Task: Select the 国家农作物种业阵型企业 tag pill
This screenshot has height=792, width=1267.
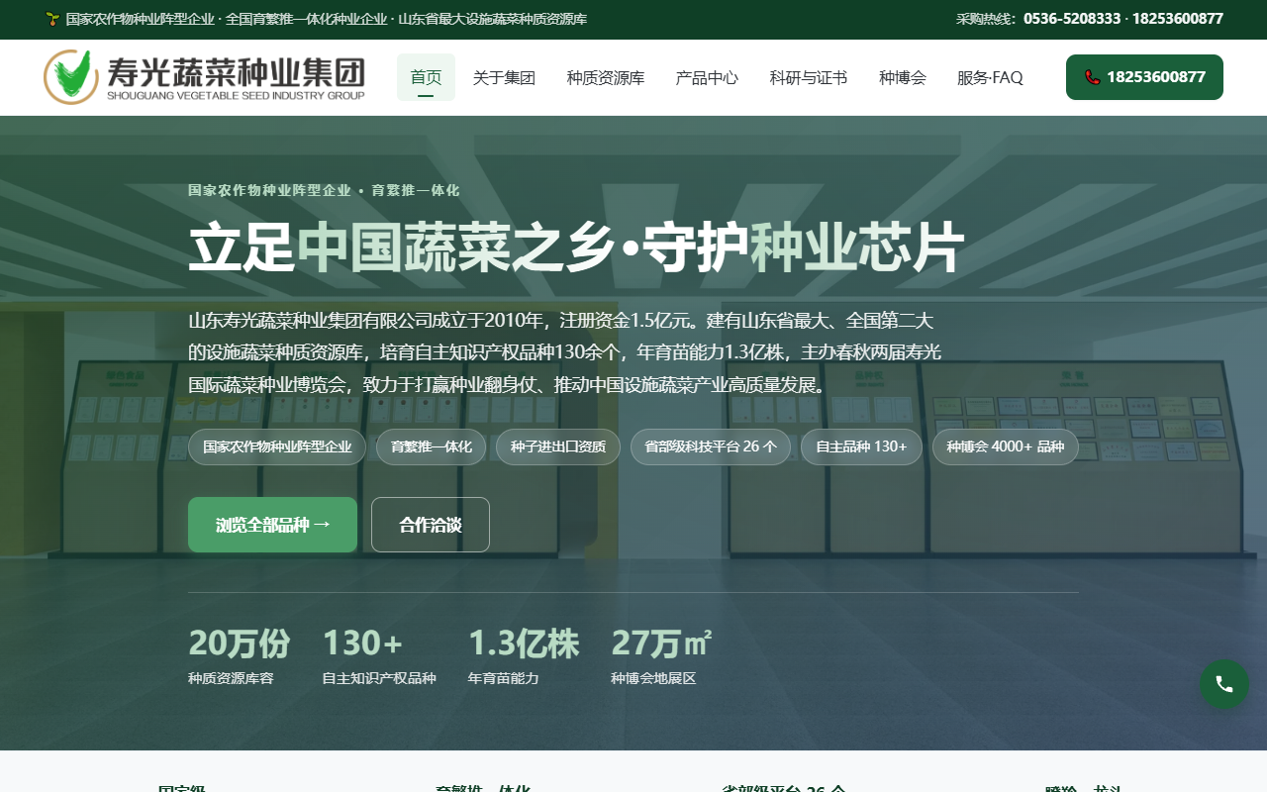Action: click(277, 446)
